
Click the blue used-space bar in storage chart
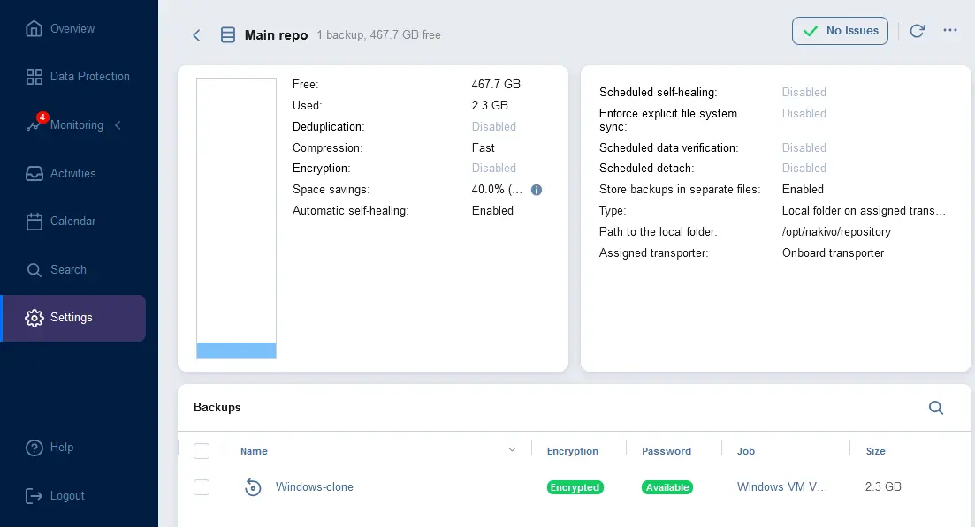click(236, 350)
